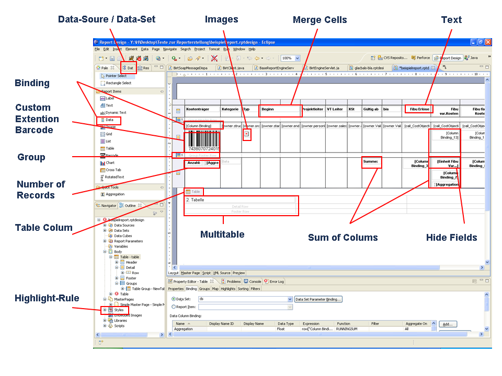The height and width of the screenshot is (376, 502).
Task: Select the Kostenträger header cell
Action: (202, 109)
